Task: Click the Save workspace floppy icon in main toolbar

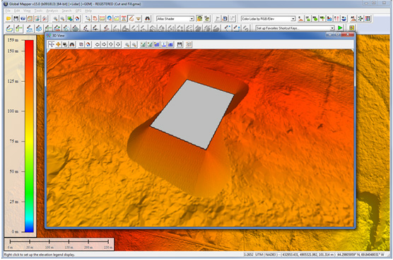Action: pyautogui.click(x=16, y=18)
